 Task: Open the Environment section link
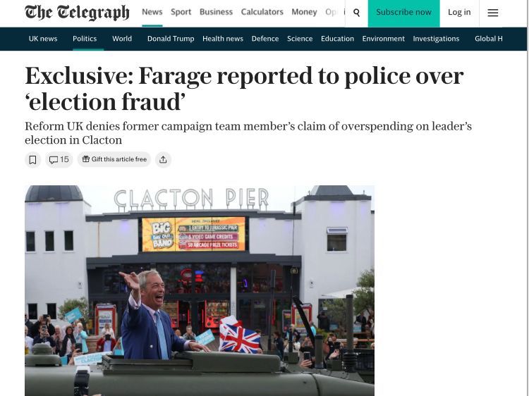[383, 39]
